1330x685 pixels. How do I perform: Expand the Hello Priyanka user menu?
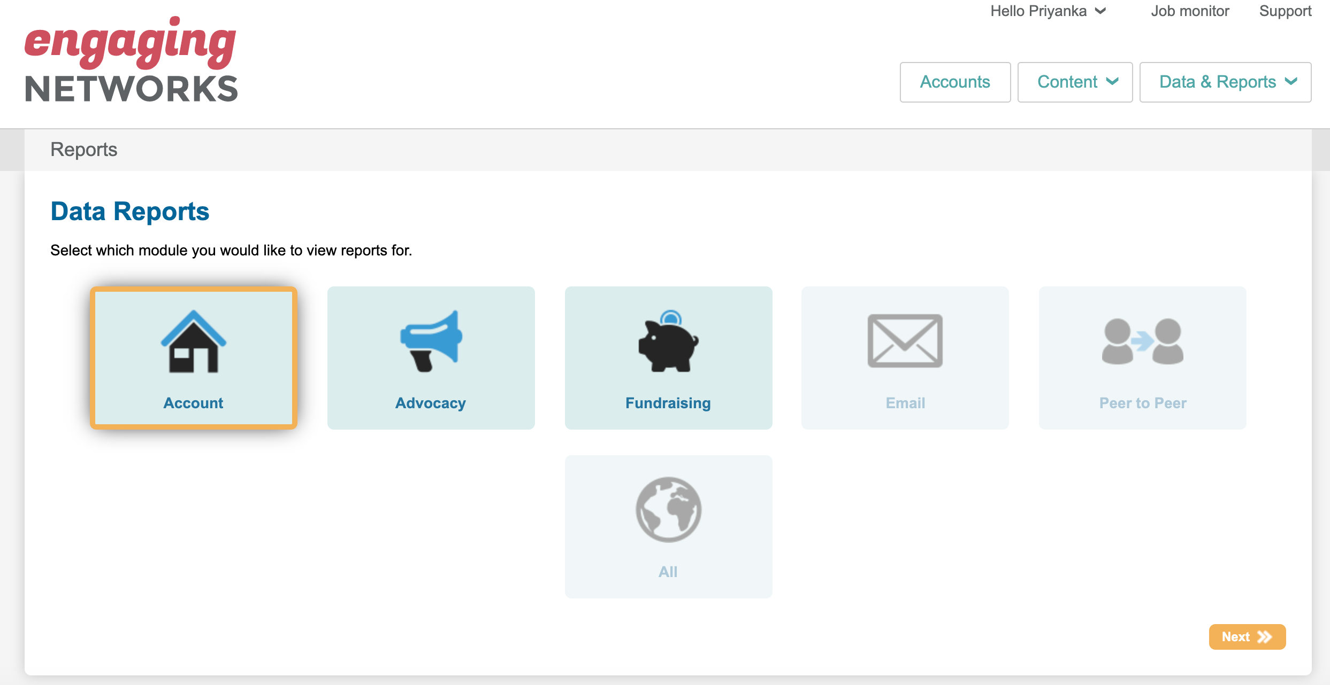(x=1048, y=11)
